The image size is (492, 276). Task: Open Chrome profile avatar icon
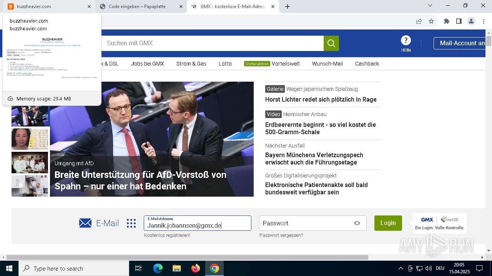pyautogui.click(x=471, y=21)
